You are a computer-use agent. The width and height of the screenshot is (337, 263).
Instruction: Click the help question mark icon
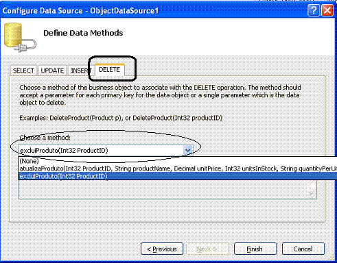(314, 10)
